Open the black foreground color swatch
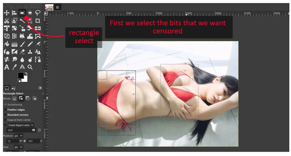The image size is (291, 156). click(20, 75)
